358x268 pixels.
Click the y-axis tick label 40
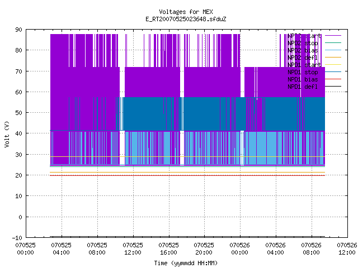tap(18, 133)
